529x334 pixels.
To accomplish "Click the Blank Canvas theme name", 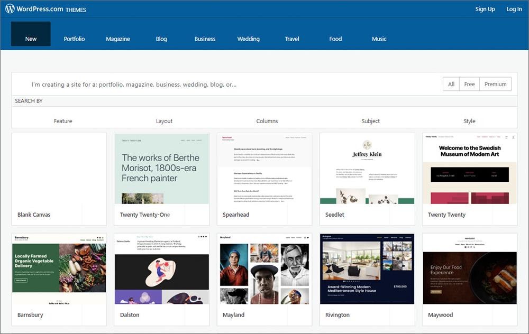I will [x=34, y=215].
